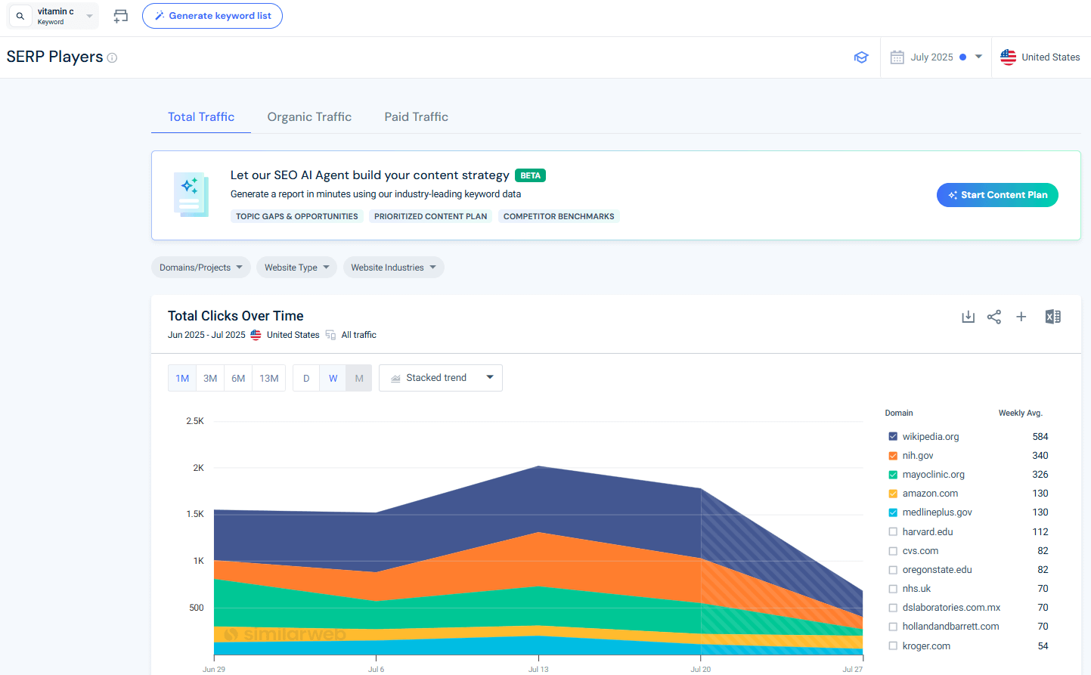Viewport: 1091px width, 675px height.
Task: Open the Website Industries filter dropdown
Action: click(393, 268)
